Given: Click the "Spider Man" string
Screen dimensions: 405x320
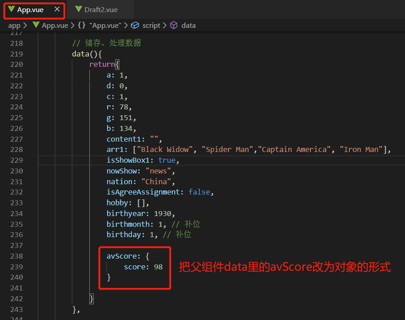Looking at the screenshot, I should pyautogui.click(x=227, y=149).
